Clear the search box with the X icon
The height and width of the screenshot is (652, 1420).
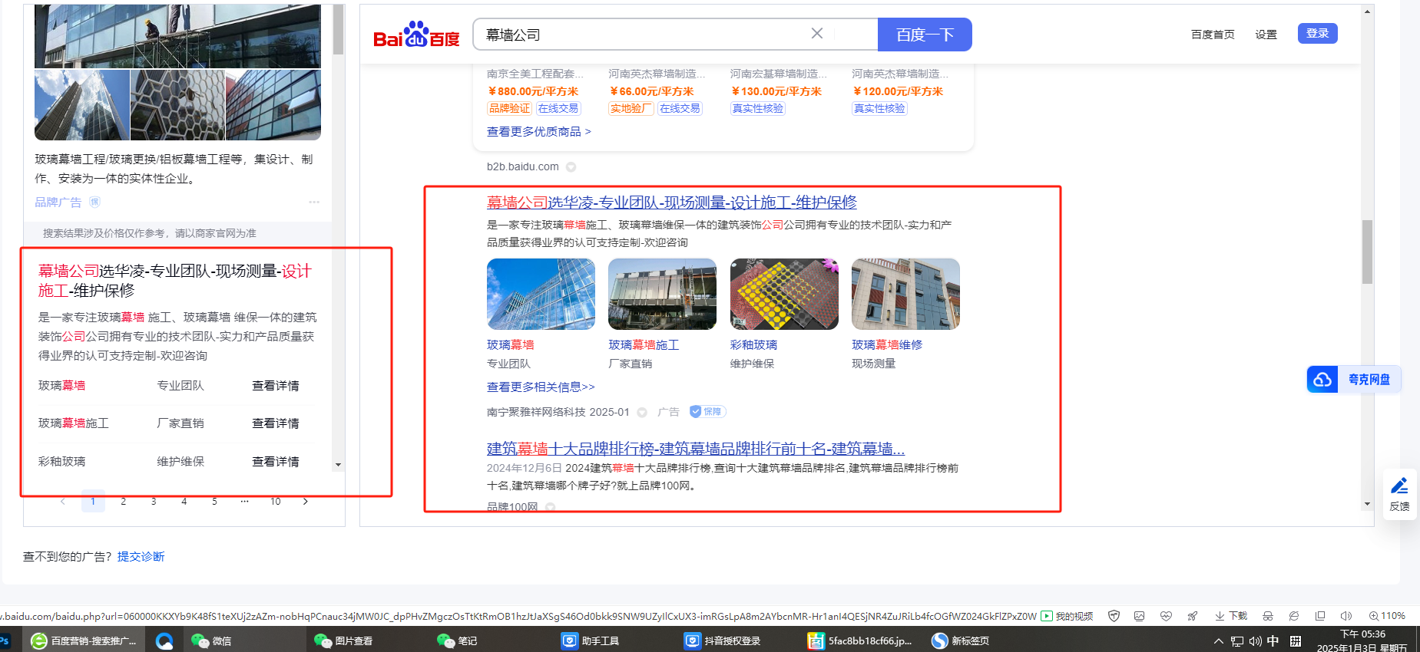817,34
